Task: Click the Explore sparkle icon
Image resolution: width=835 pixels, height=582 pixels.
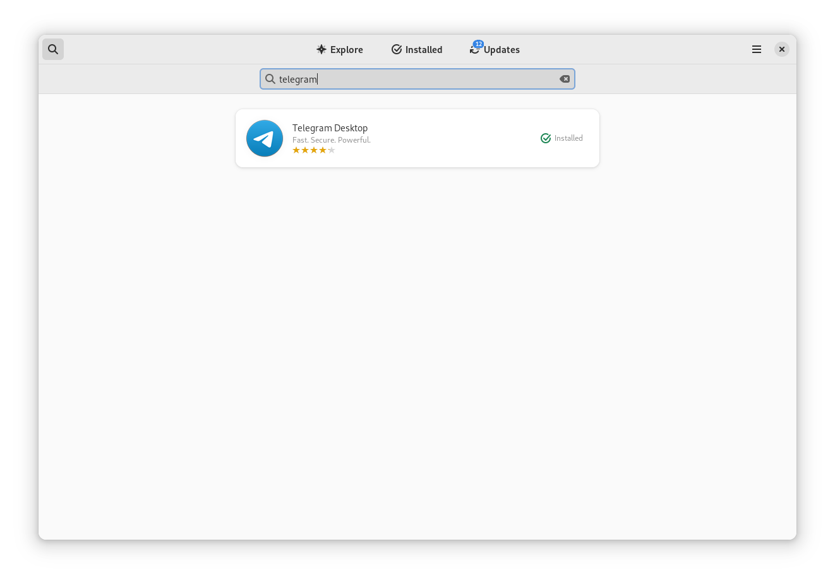Action: pos(321,49)
